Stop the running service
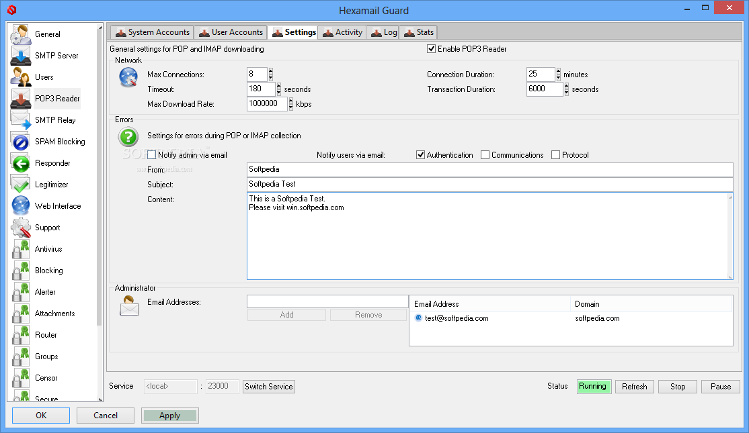The width and height of the screenshot is (749, 433). (x=677, y=386)
